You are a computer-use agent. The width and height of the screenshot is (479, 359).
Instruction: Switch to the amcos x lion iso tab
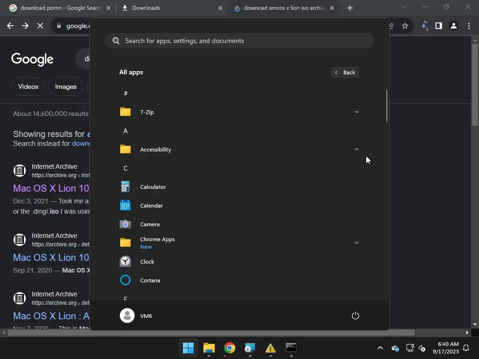(284, 8)
